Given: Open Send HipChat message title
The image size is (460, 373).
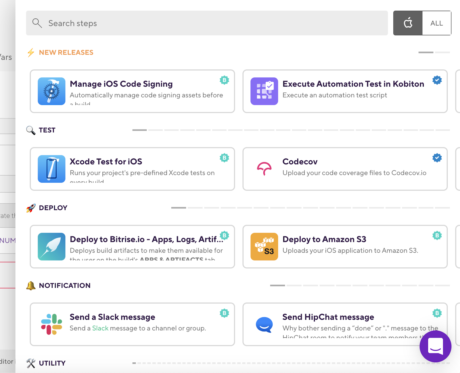Looking at the screenshot, I should click(x=328, y=317).
